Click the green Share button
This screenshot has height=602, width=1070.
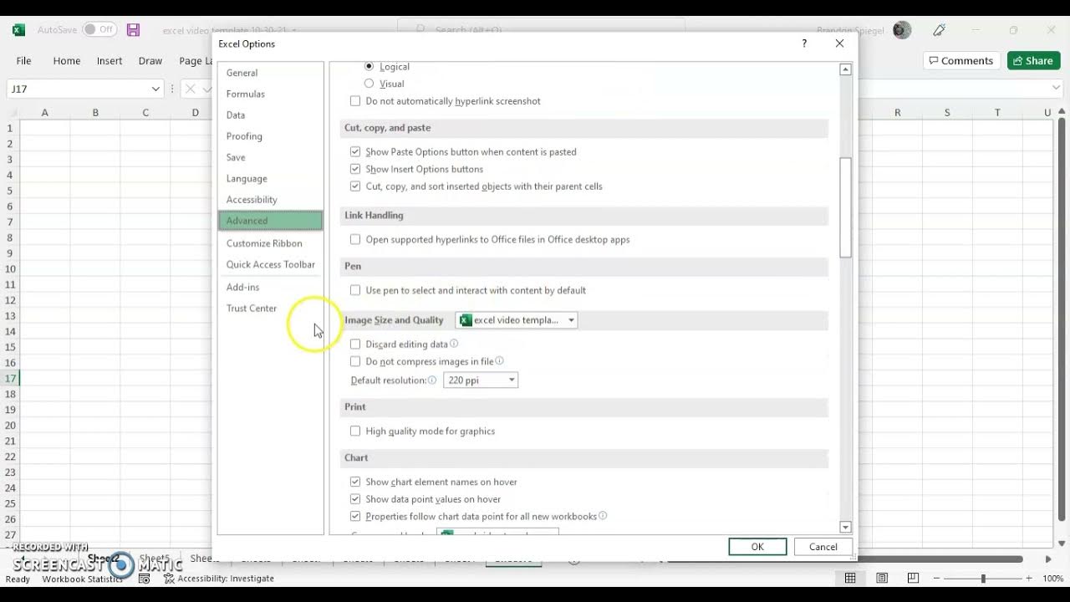(x=1033, y=60)
